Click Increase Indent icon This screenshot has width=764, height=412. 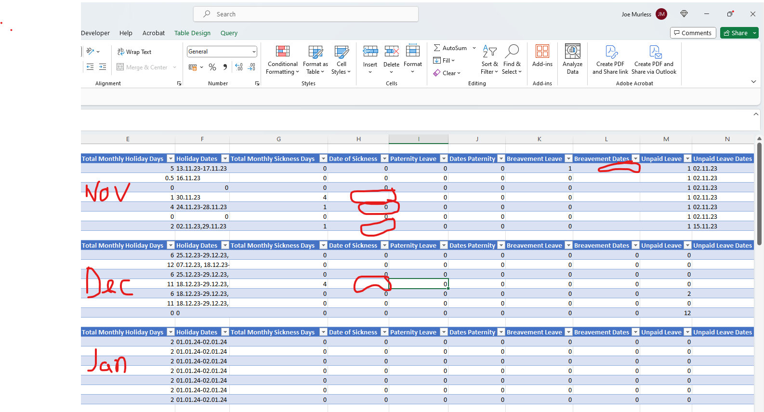[103, 67]
